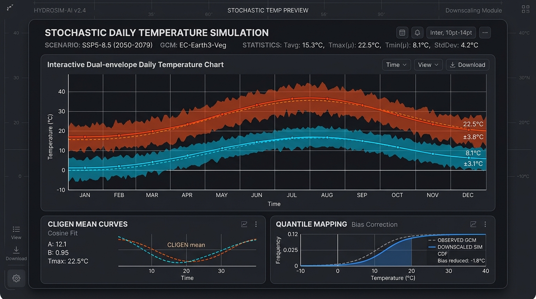Screen dimensions: 536x299
Task: Click chart icon in CLIGEN Mean Curves panel
Action: tap(244, 224)
